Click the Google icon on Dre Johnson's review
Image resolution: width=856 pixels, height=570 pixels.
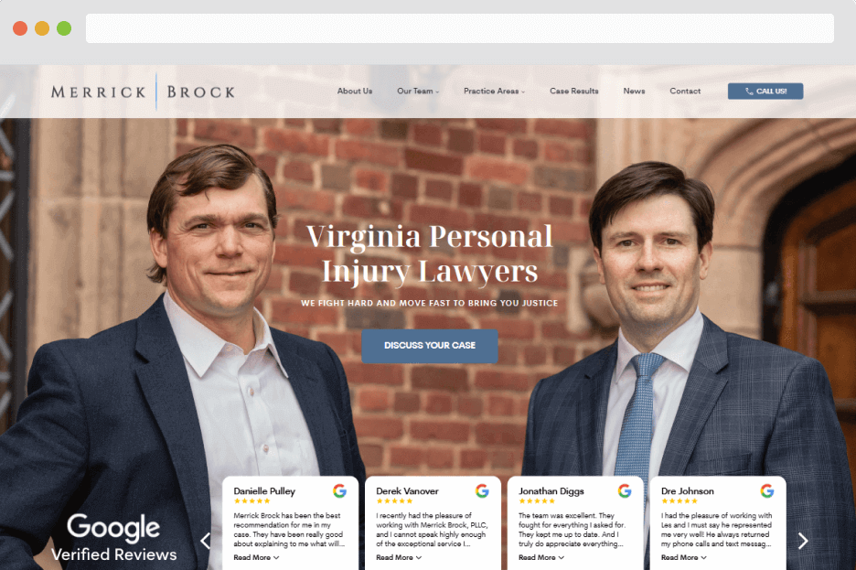[767, 490]
